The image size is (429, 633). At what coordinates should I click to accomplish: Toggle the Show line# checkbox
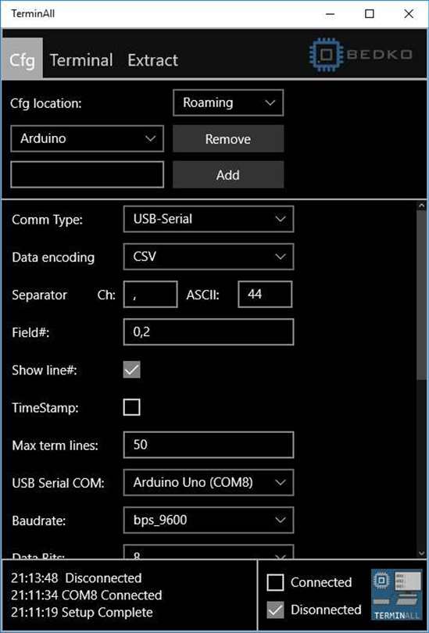(x=131, y=370)
